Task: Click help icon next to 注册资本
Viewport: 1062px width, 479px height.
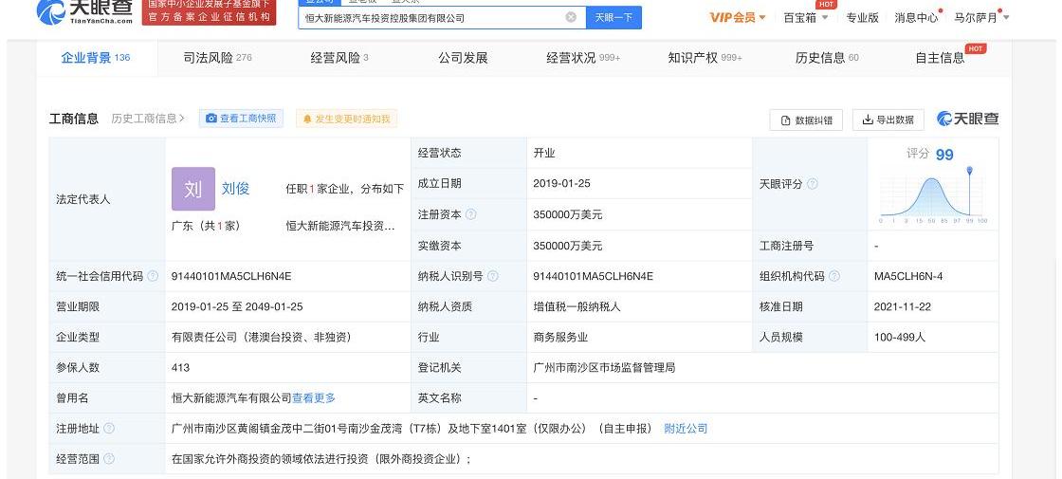Action: point(470,214)
